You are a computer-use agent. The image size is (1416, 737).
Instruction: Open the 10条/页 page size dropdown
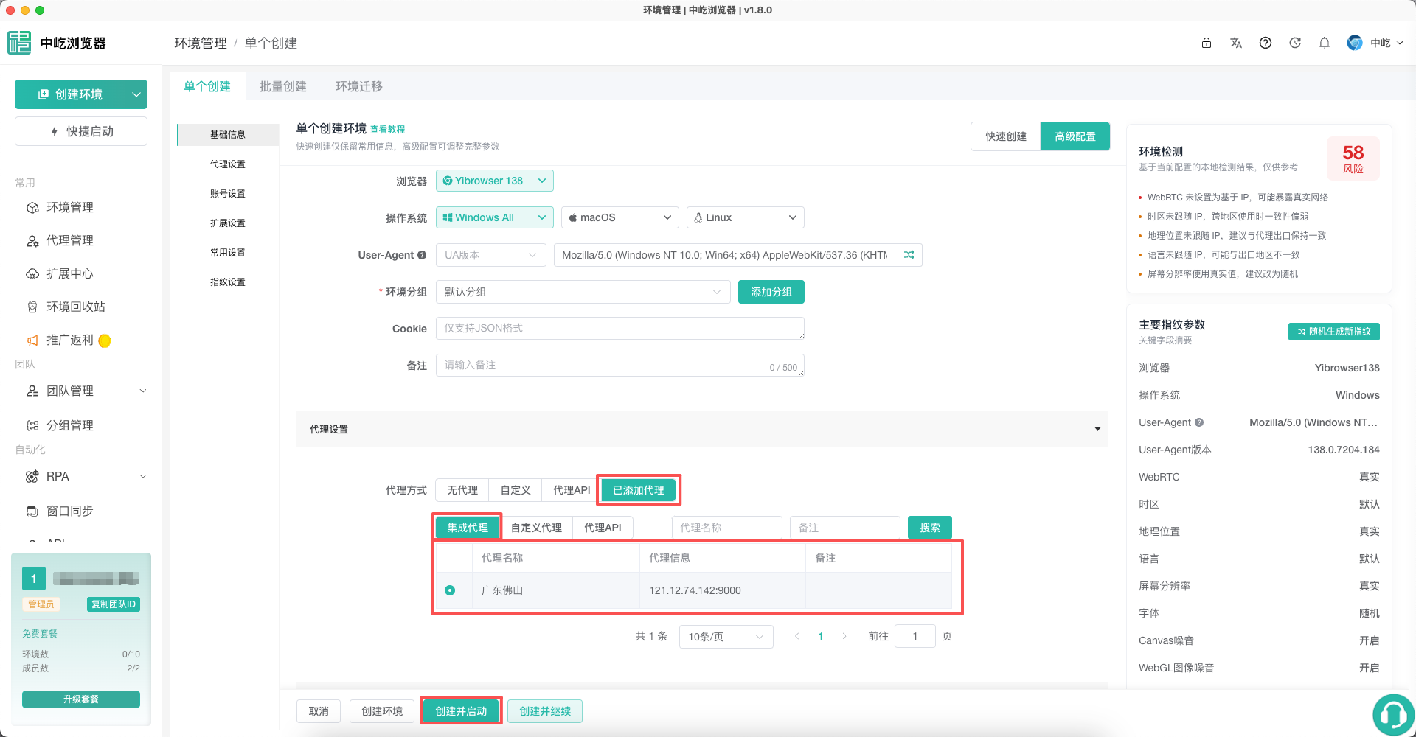pos(726,637)
